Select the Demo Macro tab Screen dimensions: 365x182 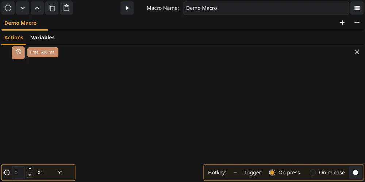point(20,23)
